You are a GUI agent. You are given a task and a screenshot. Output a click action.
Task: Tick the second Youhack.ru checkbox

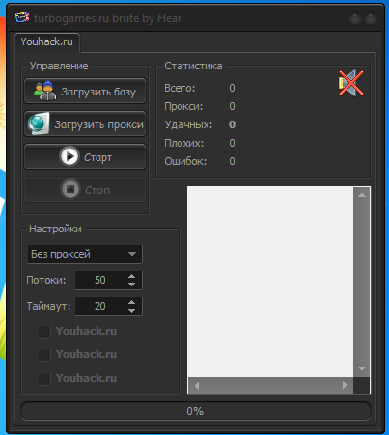click(x=44, y=355)
